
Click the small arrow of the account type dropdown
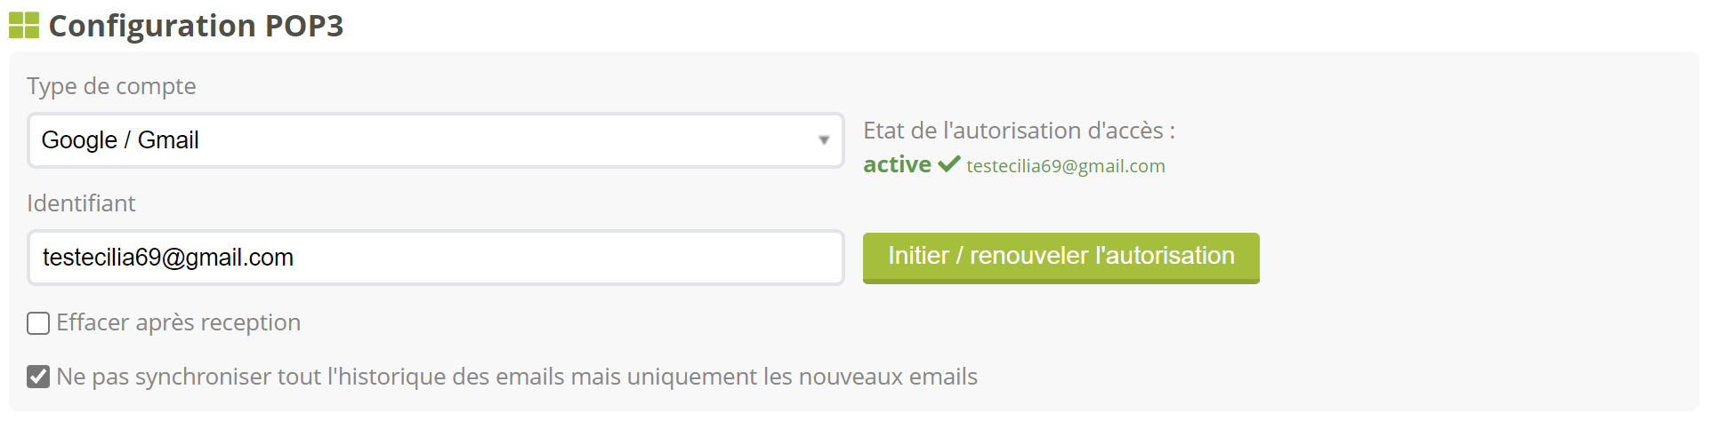824,140
